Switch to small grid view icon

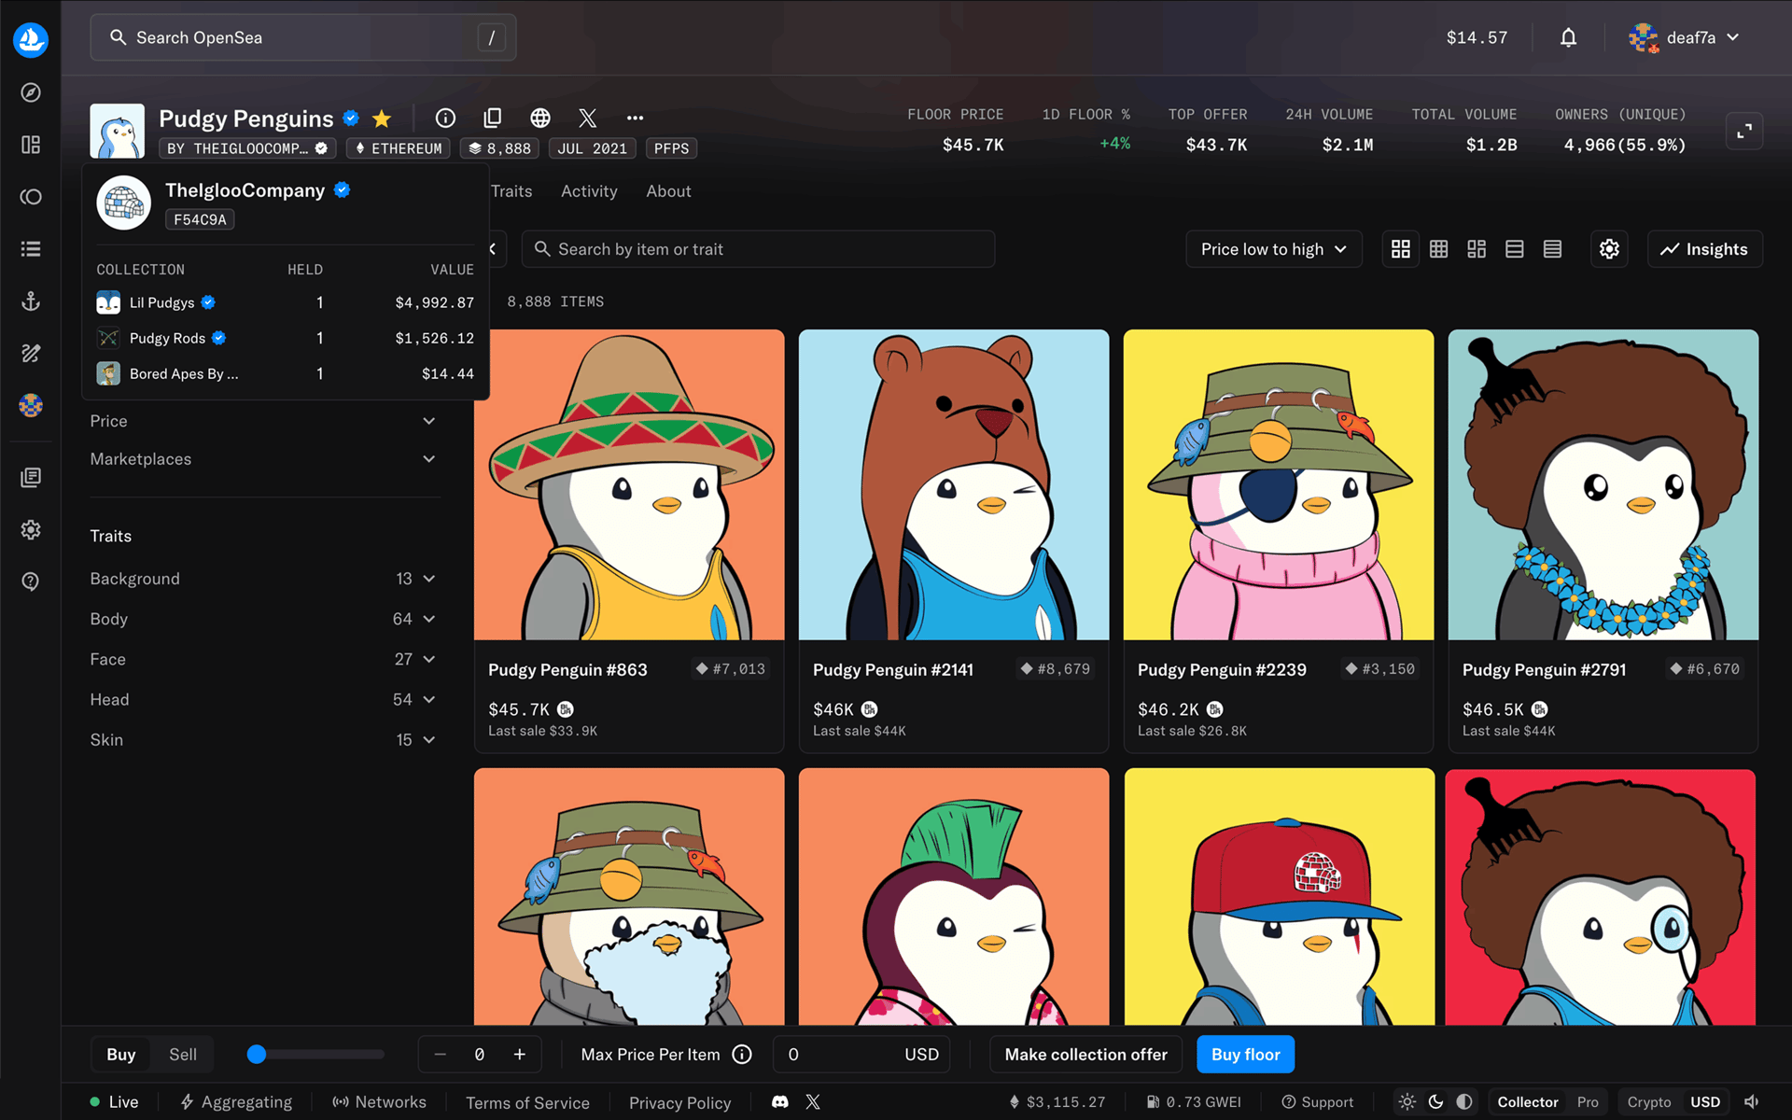tap(1439, 249)
